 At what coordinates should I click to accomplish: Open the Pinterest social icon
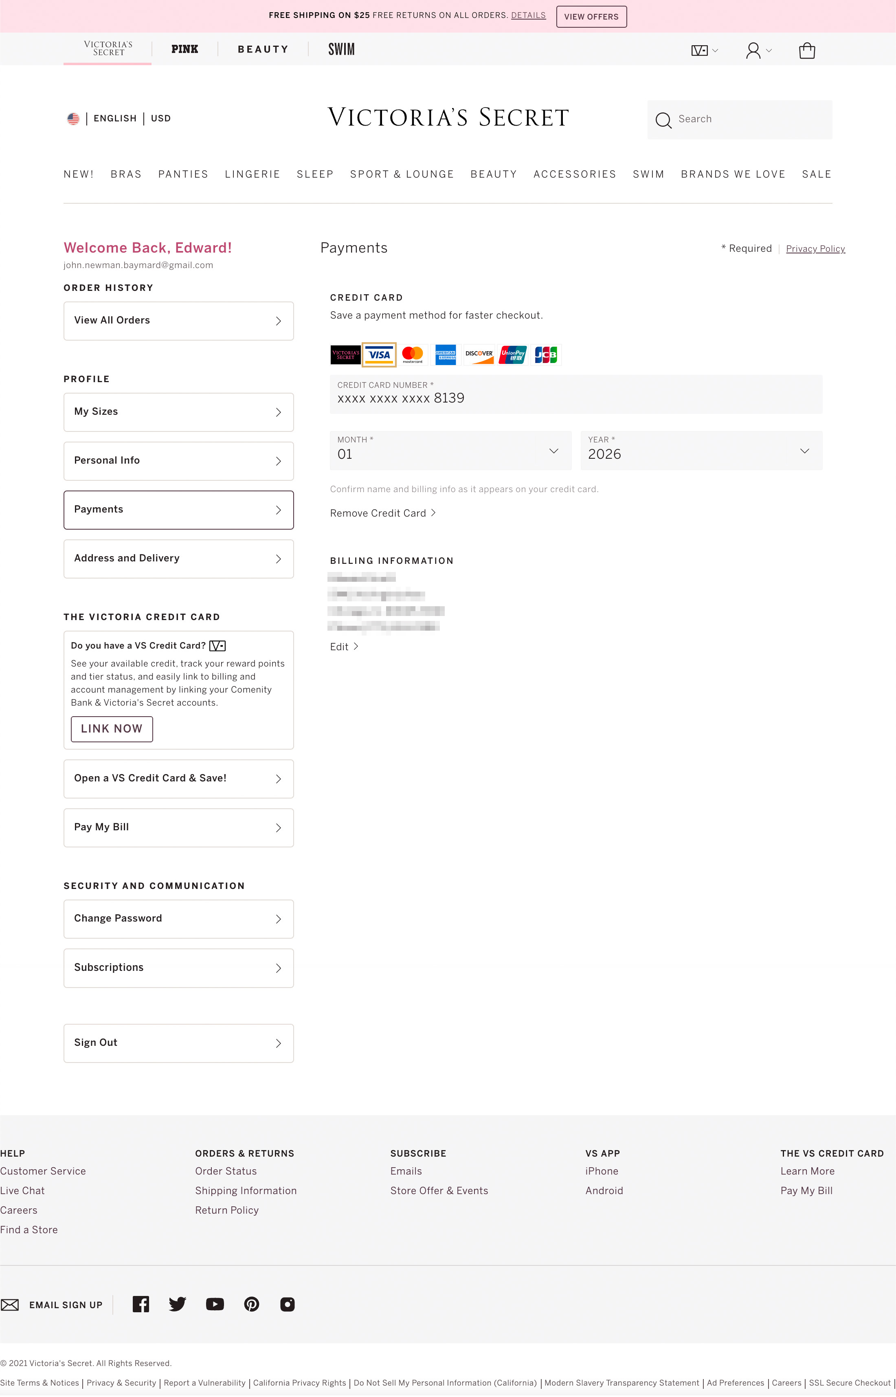(251, 1304)
